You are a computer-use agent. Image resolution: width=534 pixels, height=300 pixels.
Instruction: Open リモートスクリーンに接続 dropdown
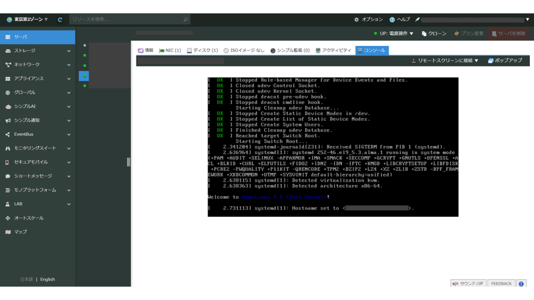(445, 60)
